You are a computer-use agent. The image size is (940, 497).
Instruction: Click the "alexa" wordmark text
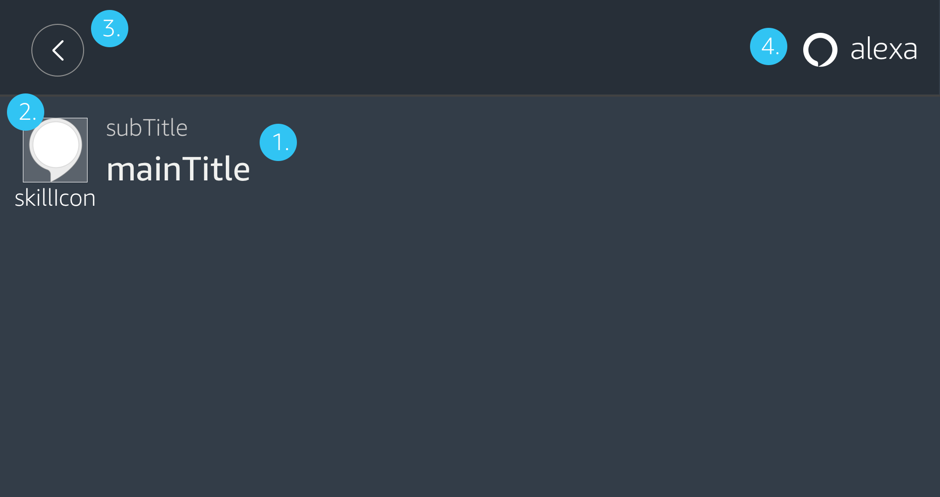tap(884, 49)
